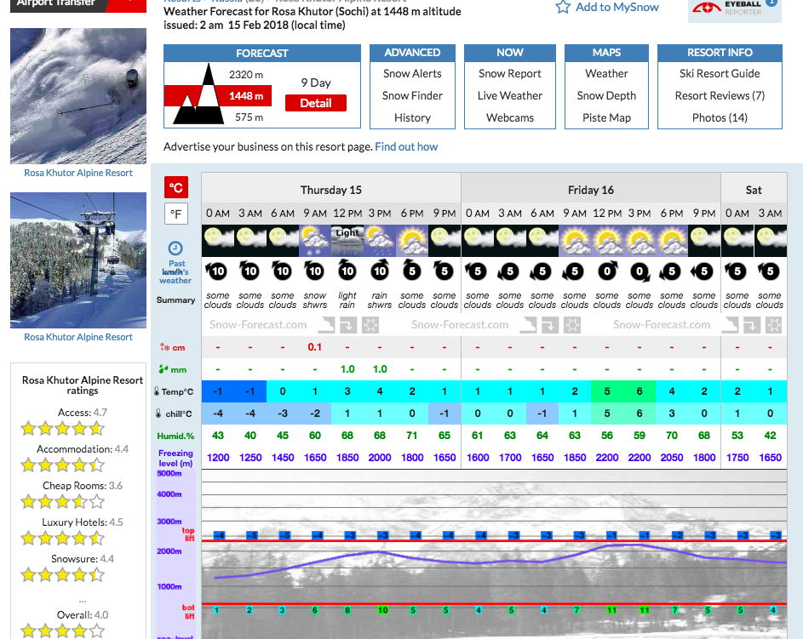Open the chairlift photo thumbnail
This screenshot has width=803, height=639.
click(78, 260)
